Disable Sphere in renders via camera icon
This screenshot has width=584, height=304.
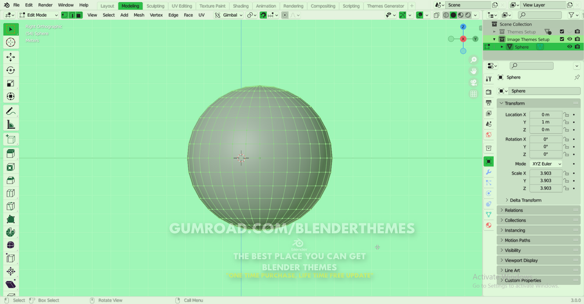(x=577, y=47)
